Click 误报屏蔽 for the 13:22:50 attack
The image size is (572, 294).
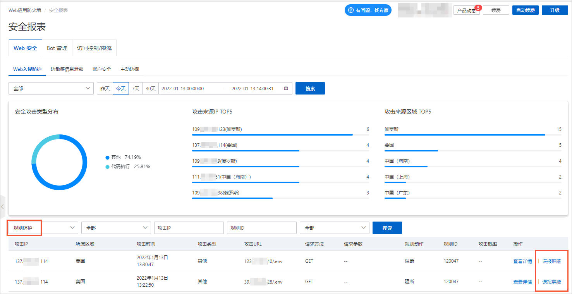tap(551, 282)
